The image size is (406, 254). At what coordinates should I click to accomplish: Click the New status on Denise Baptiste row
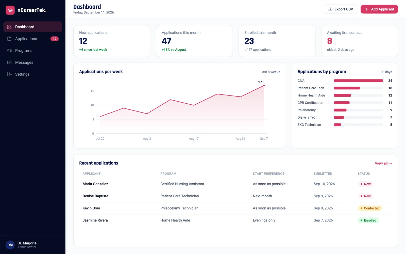click(x=365, y=196)
